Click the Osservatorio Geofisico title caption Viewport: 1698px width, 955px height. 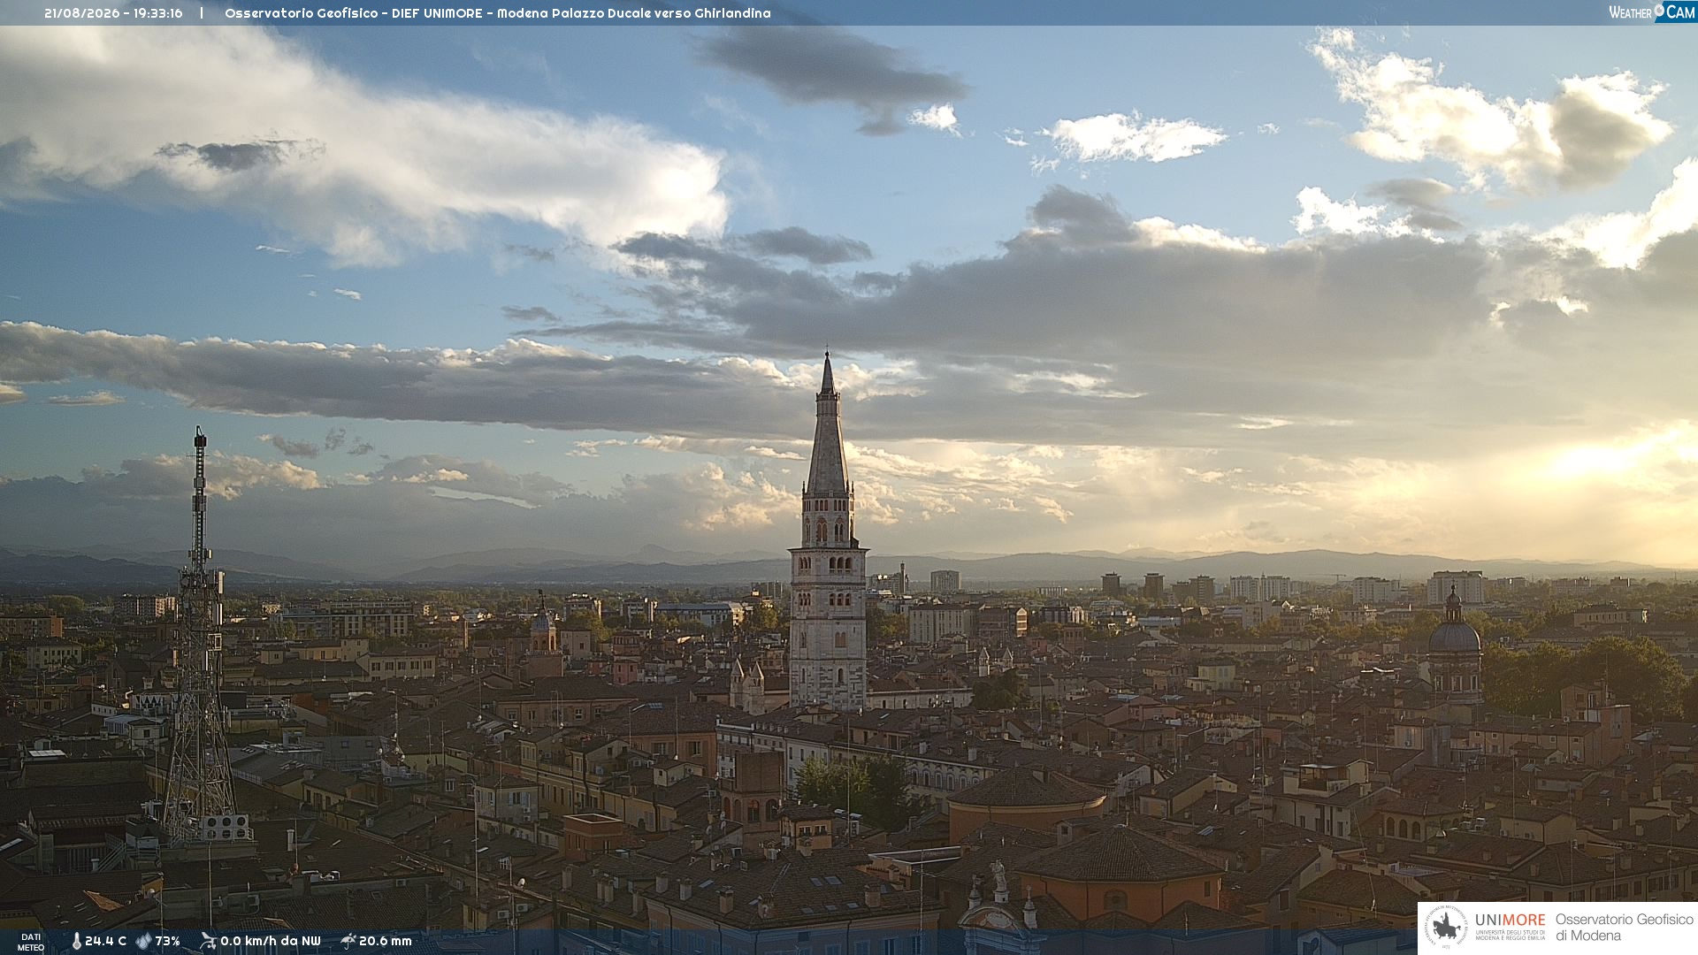click(x=498, y=13)
